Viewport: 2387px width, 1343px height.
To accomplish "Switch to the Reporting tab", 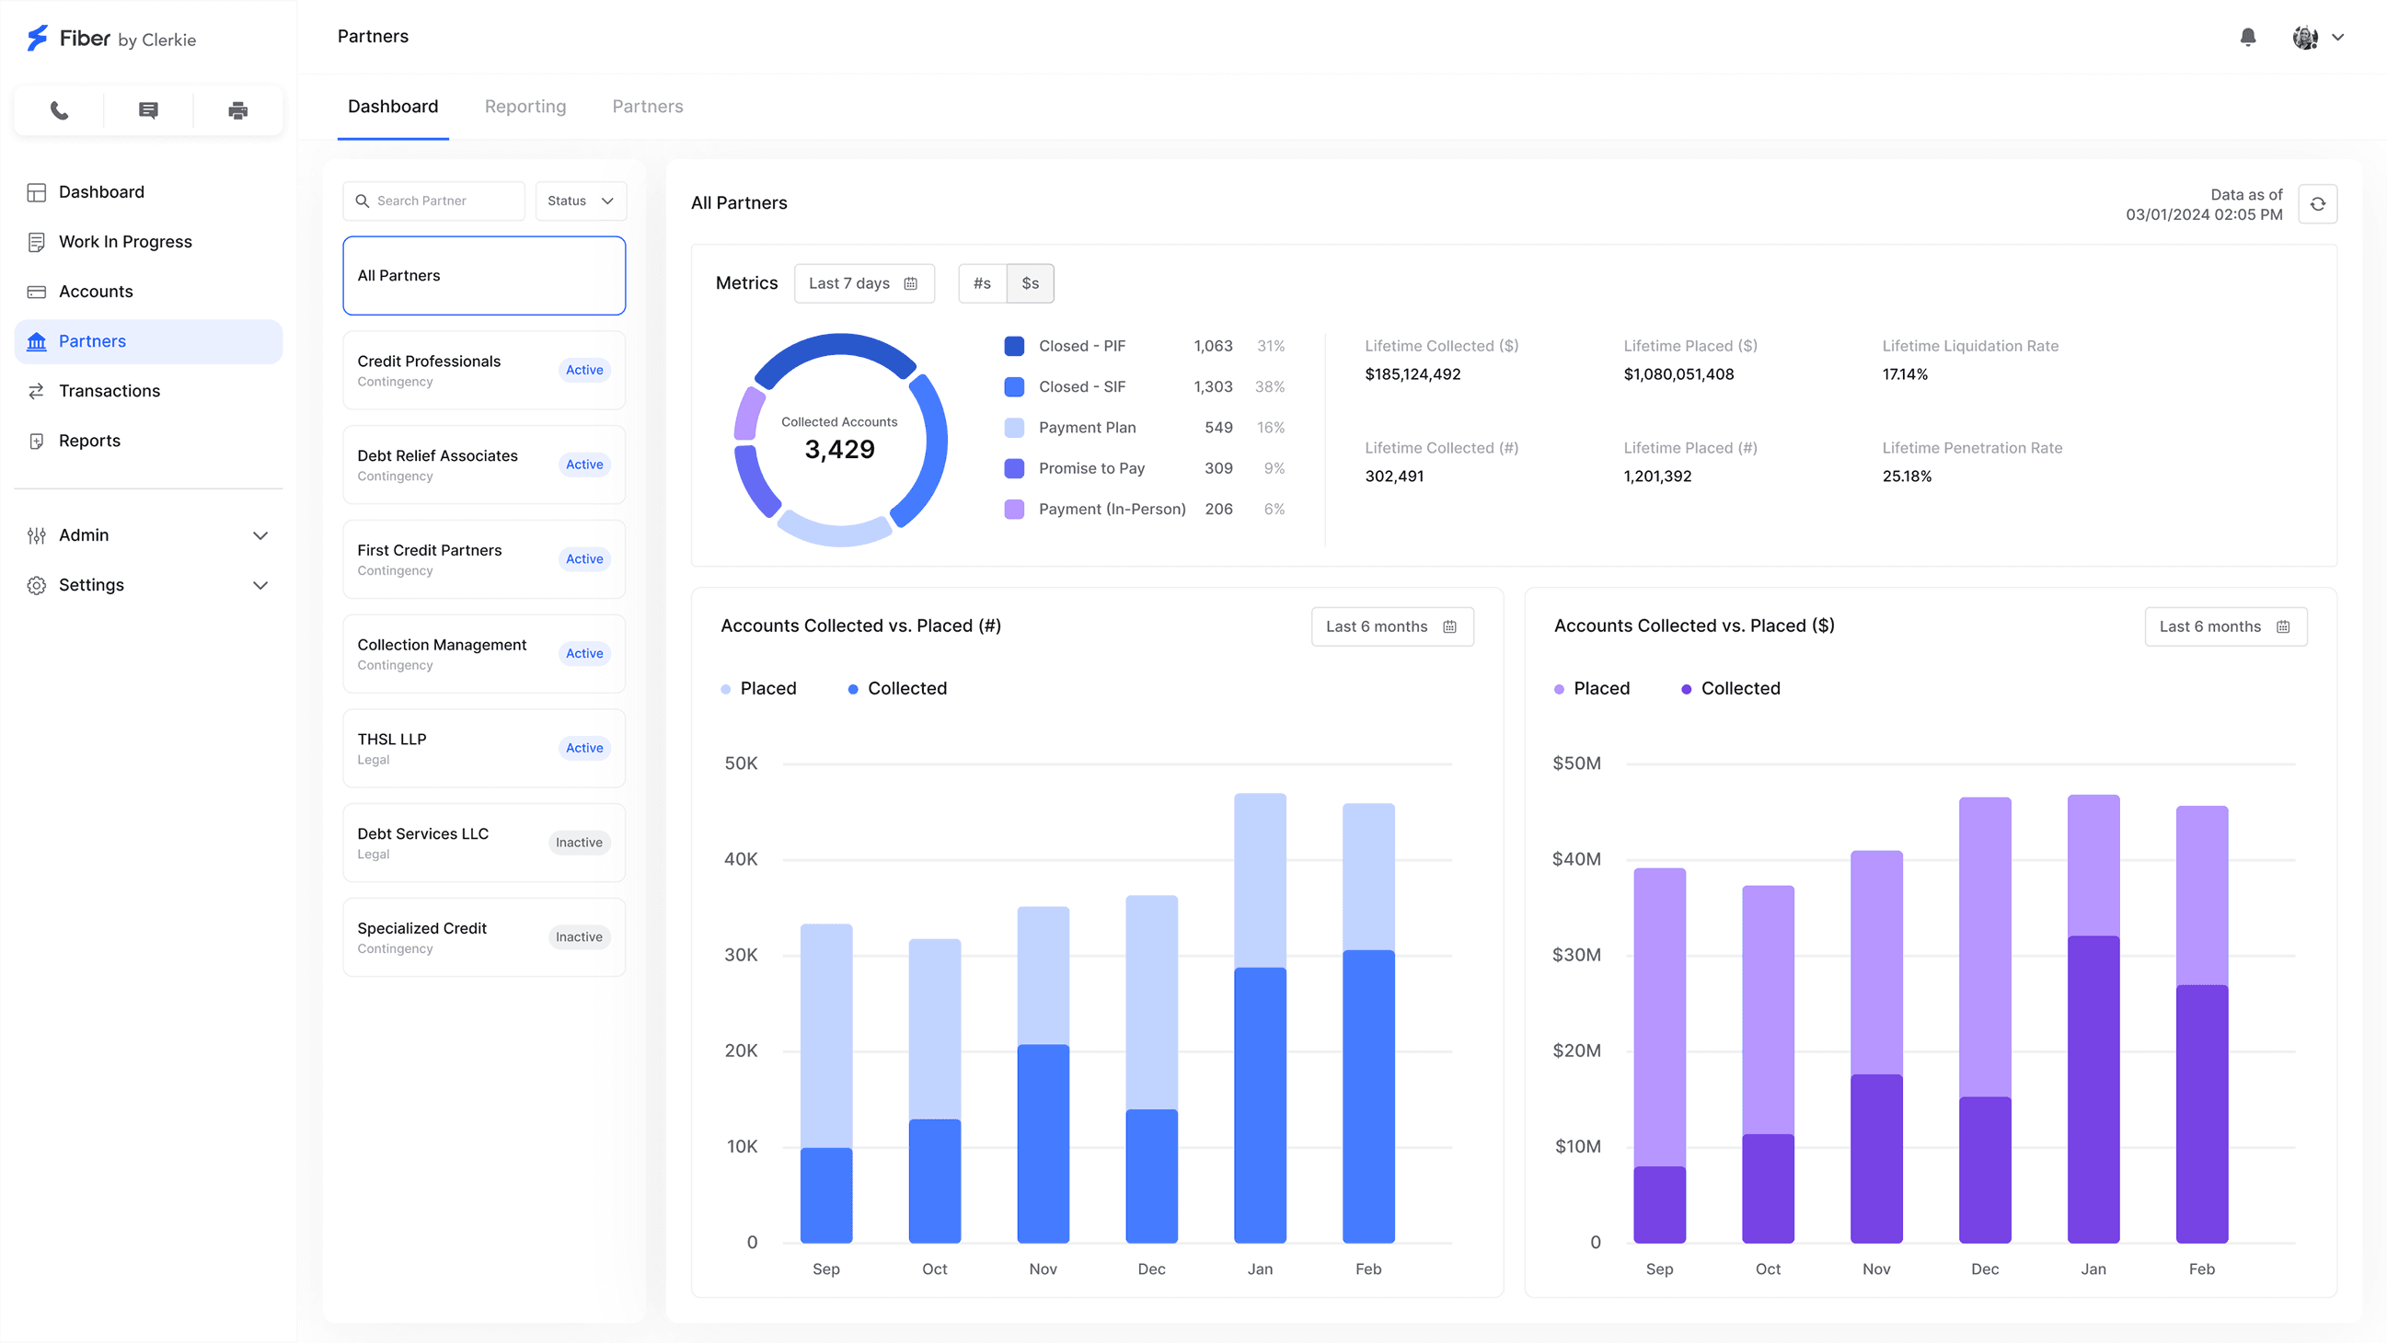I will [x=525, y=107].
